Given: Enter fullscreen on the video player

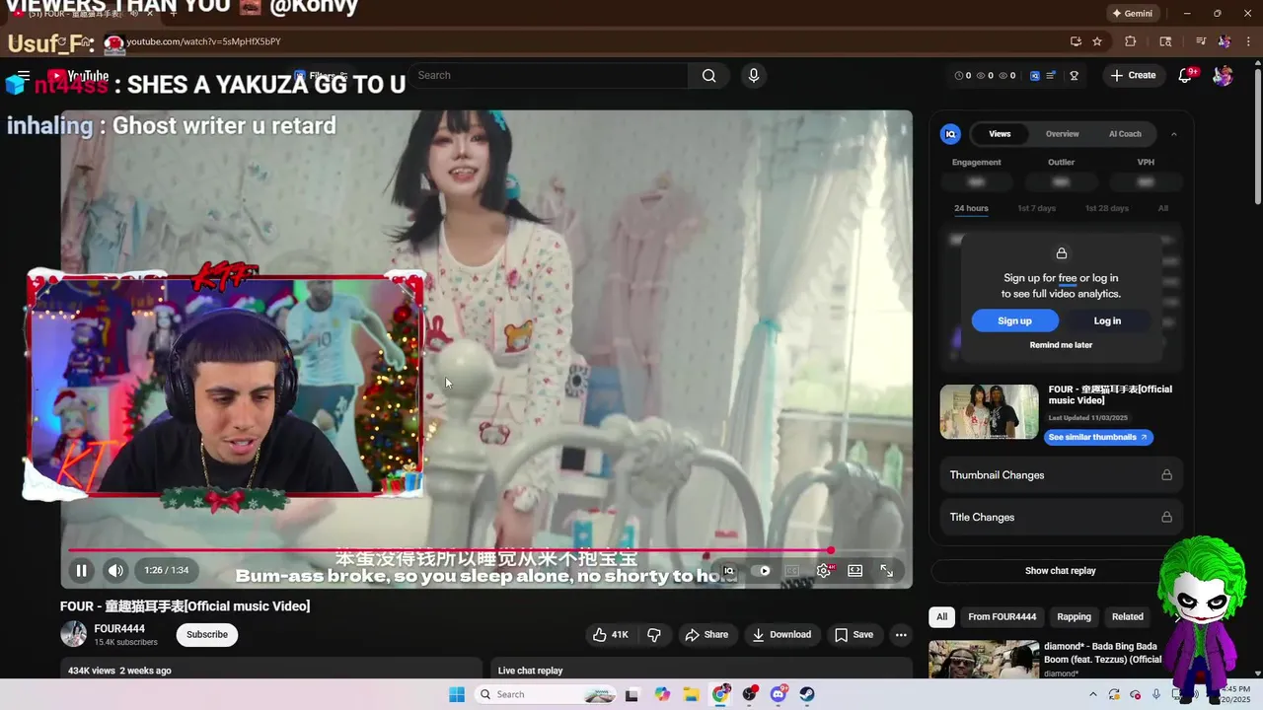Looking at the screenshot, I should [x=887, y=570].
